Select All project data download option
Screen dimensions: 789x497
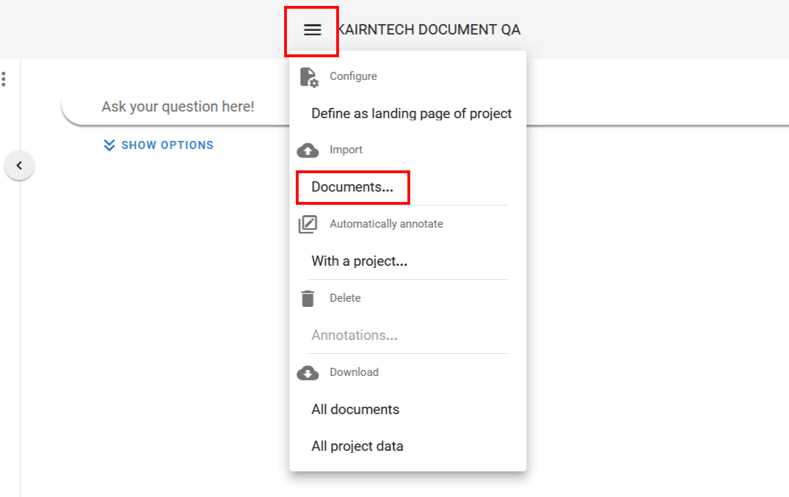click(357, 446)
